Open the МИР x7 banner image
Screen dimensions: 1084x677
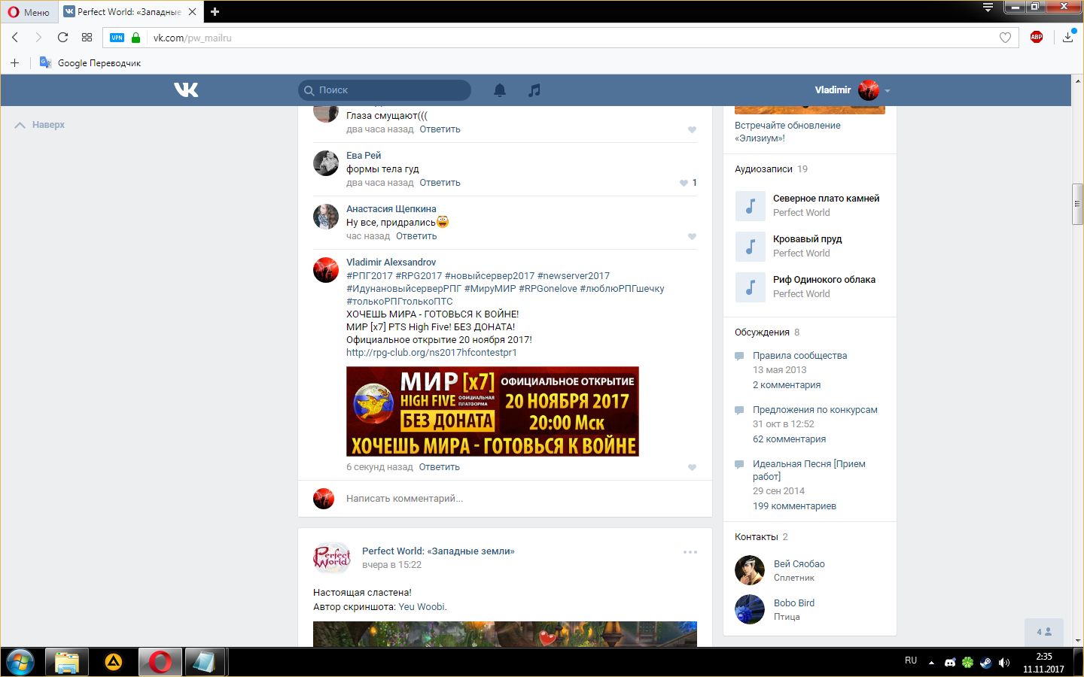[492, 411]
